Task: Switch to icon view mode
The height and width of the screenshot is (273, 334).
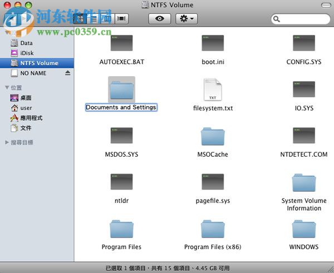Action: tap(80, 19)
